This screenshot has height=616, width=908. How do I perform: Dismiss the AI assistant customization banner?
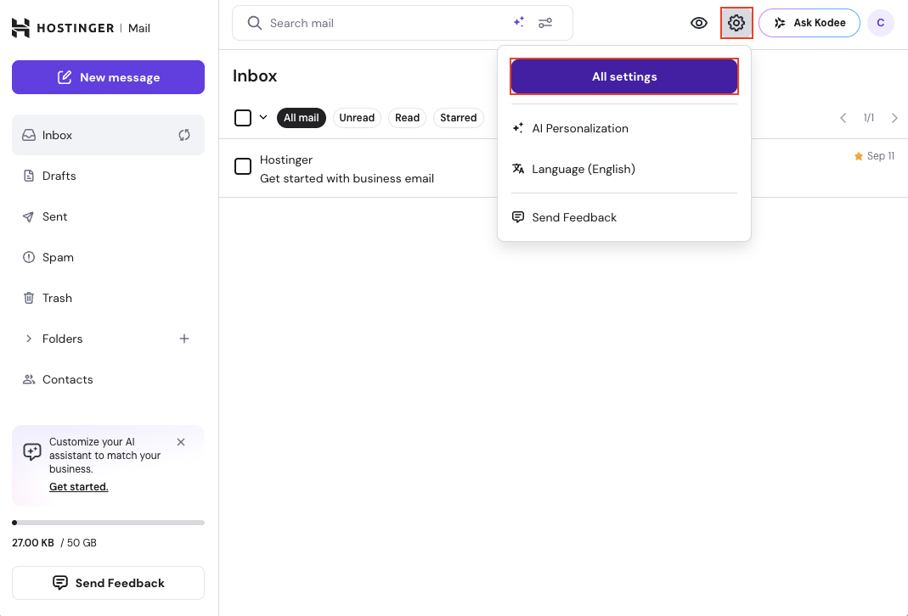tap(181, 442)
